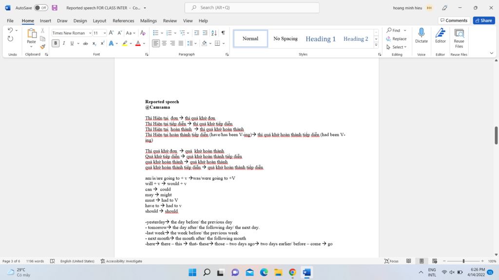This screenshot has width=499, height=280.
Task: Toggle AutoSave switch
Action: click(41, 8)
